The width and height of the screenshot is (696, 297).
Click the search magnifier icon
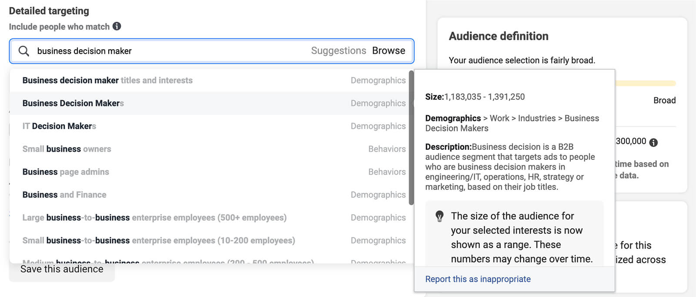point(24,51)
